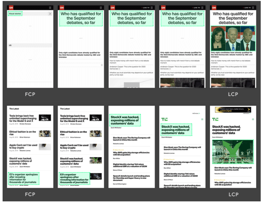Click TechCrunch logo in fourth bottom frame
The width and height of the screenshot is (262, 203).
click(x=164, y=119)
